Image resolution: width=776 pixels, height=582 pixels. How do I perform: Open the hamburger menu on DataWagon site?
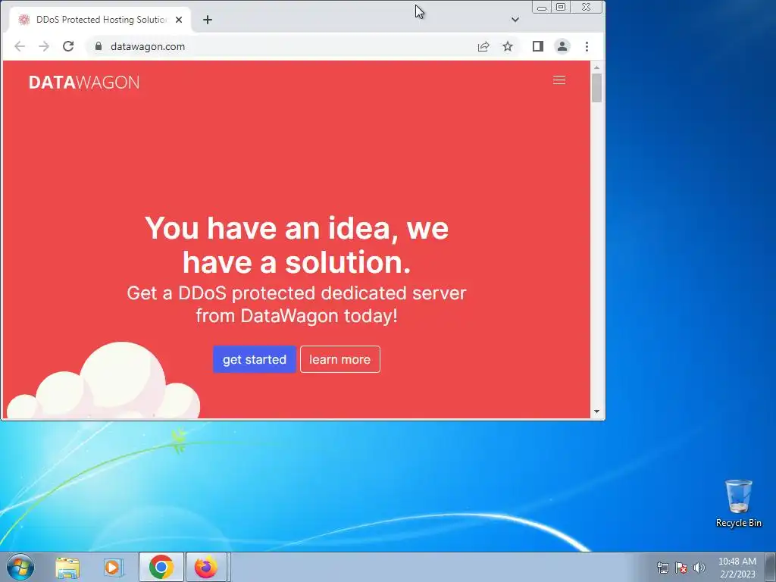(559, 80)
